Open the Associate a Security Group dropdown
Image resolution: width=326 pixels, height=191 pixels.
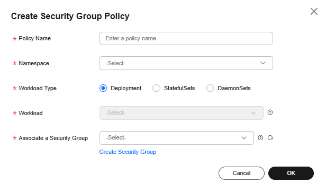(177, 138)
